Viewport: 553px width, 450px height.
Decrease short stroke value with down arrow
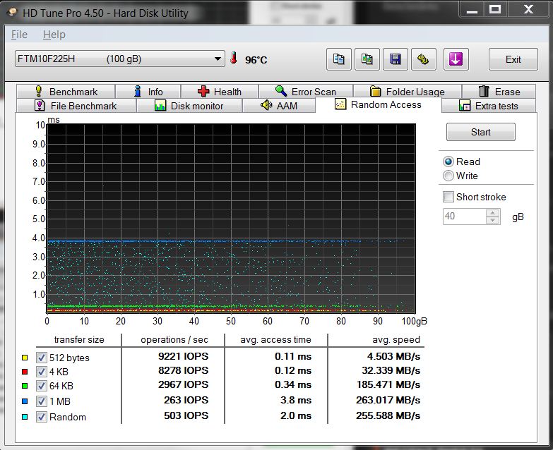493,220
